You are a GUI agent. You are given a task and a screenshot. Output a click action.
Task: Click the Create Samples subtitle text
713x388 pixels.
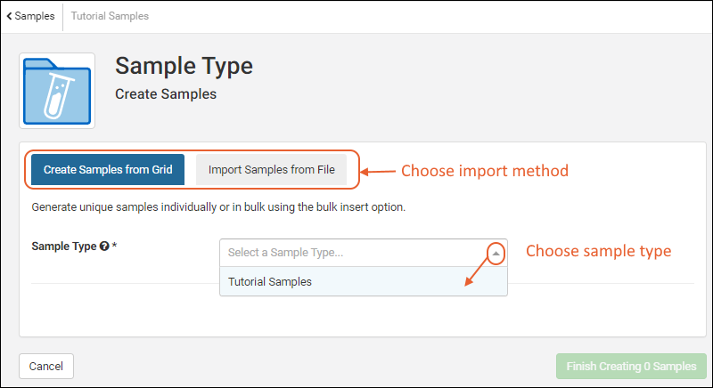[166, 93]
